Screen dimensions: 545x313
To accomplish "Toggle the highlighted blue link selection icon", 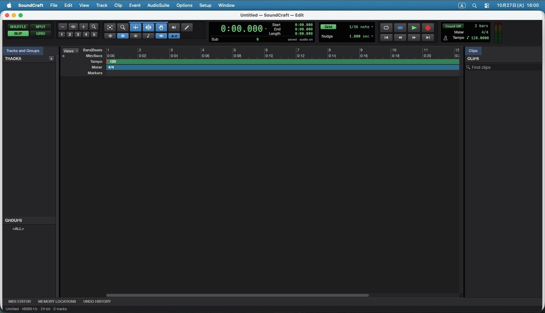I will (123, 36).
